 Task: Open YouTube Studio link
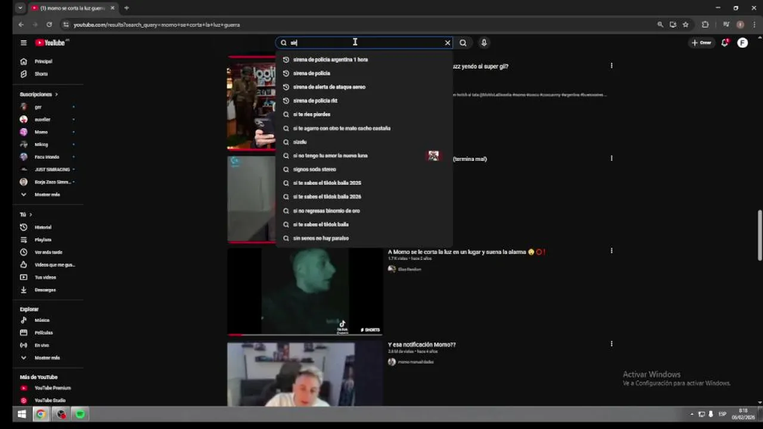pos(50,401)
